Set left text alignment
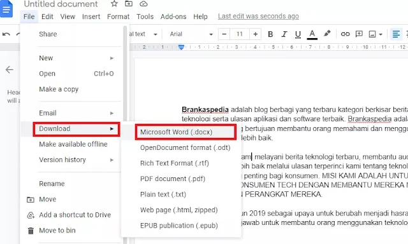408x244 pixels. pos(396,34)
